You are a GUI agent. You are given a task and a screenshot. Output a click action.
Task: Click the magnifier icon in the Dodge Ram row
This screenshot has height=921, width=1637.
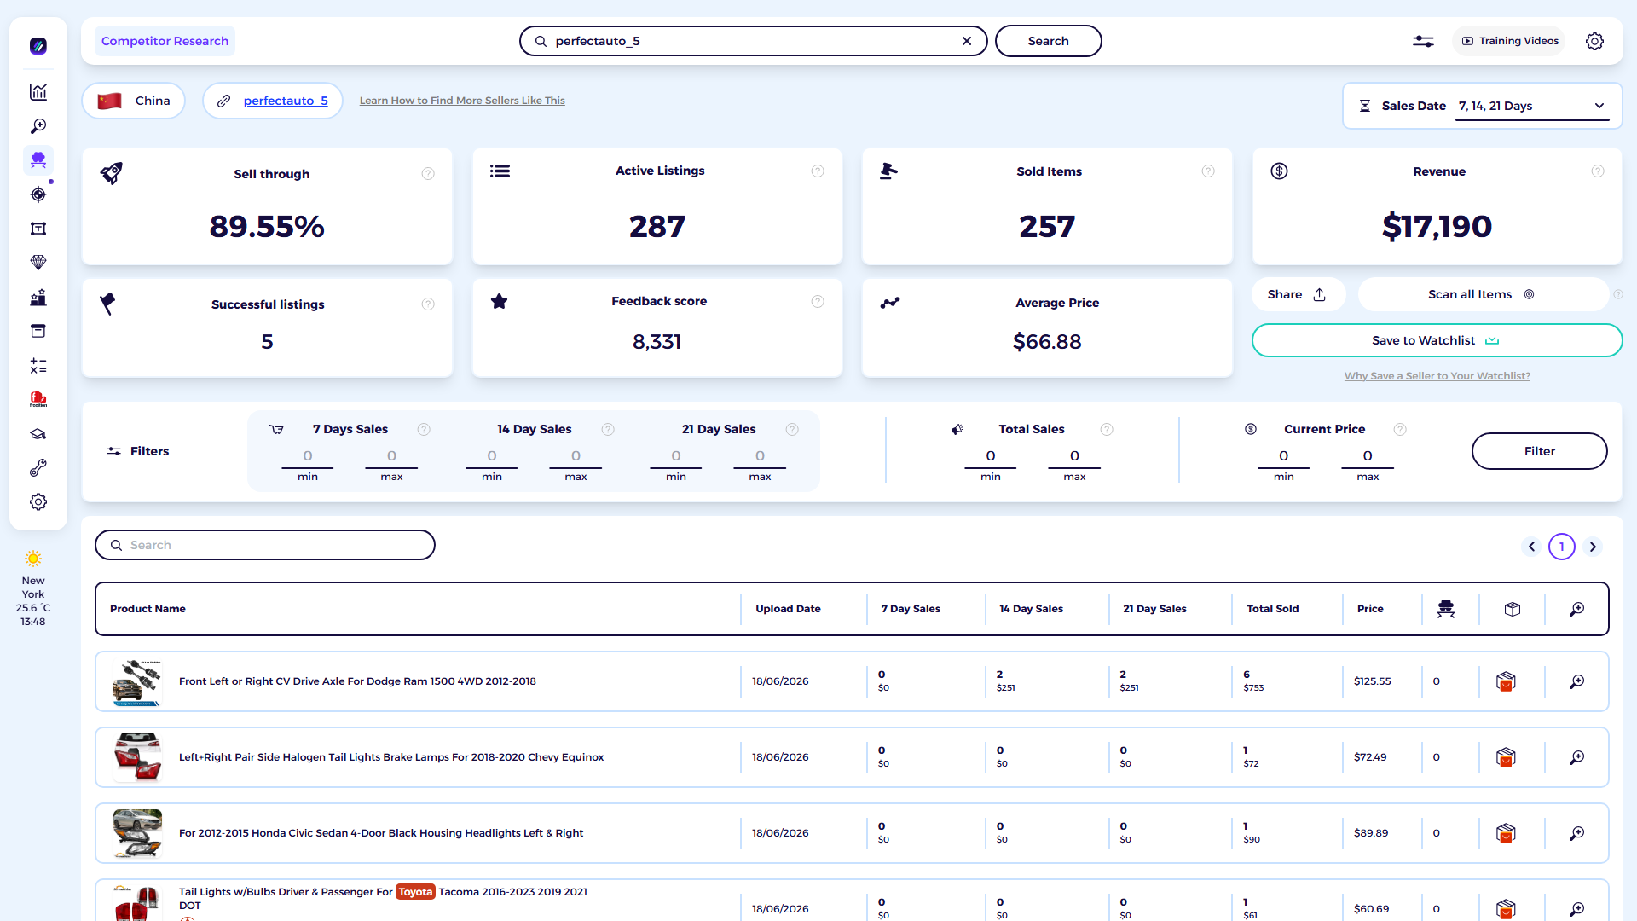point(1577,681)
